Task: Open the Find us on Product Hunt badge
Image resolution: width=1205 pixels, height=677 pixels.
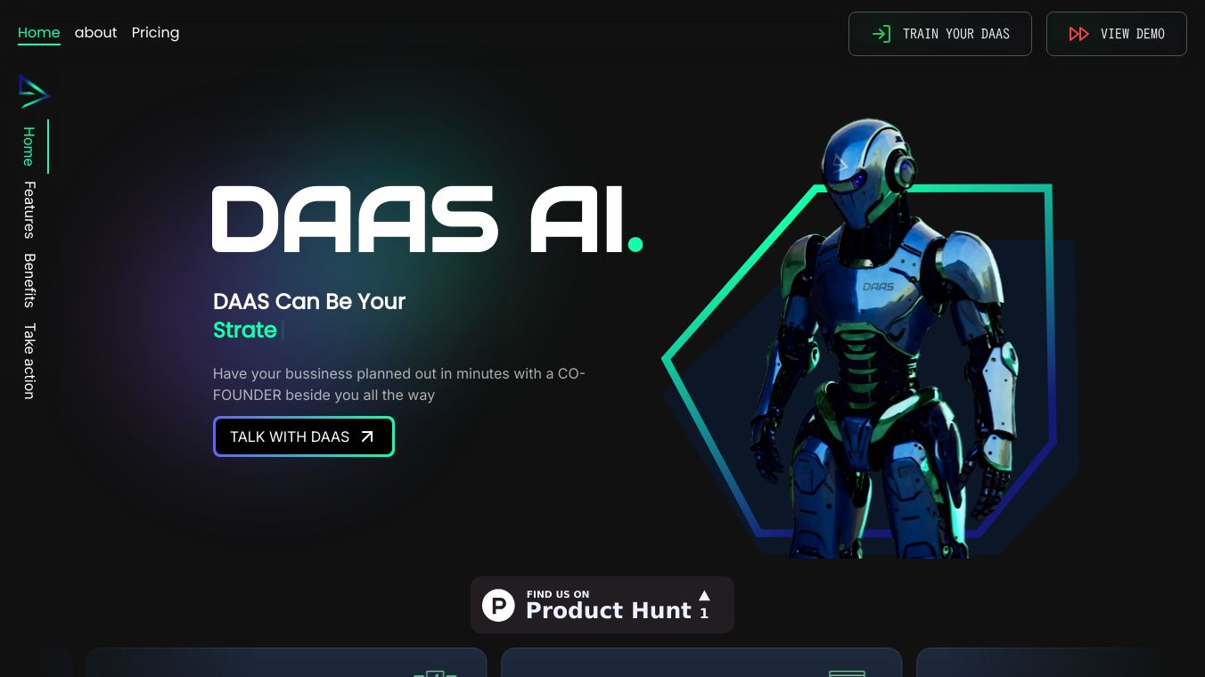Action: click(602, 605)
